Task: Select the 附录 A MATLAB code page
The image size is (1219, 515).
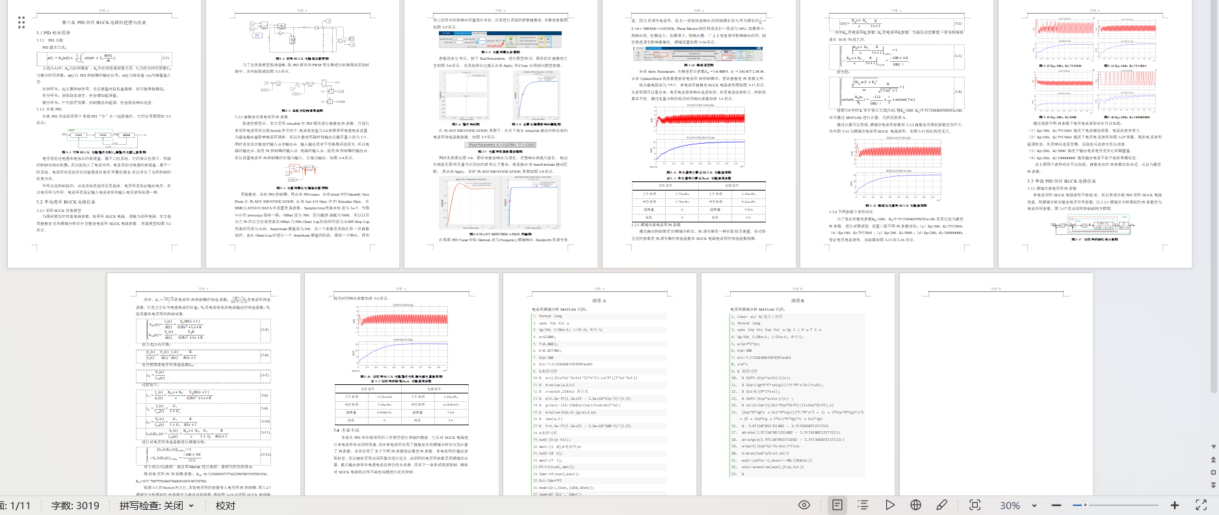Action: coord(599,390)
